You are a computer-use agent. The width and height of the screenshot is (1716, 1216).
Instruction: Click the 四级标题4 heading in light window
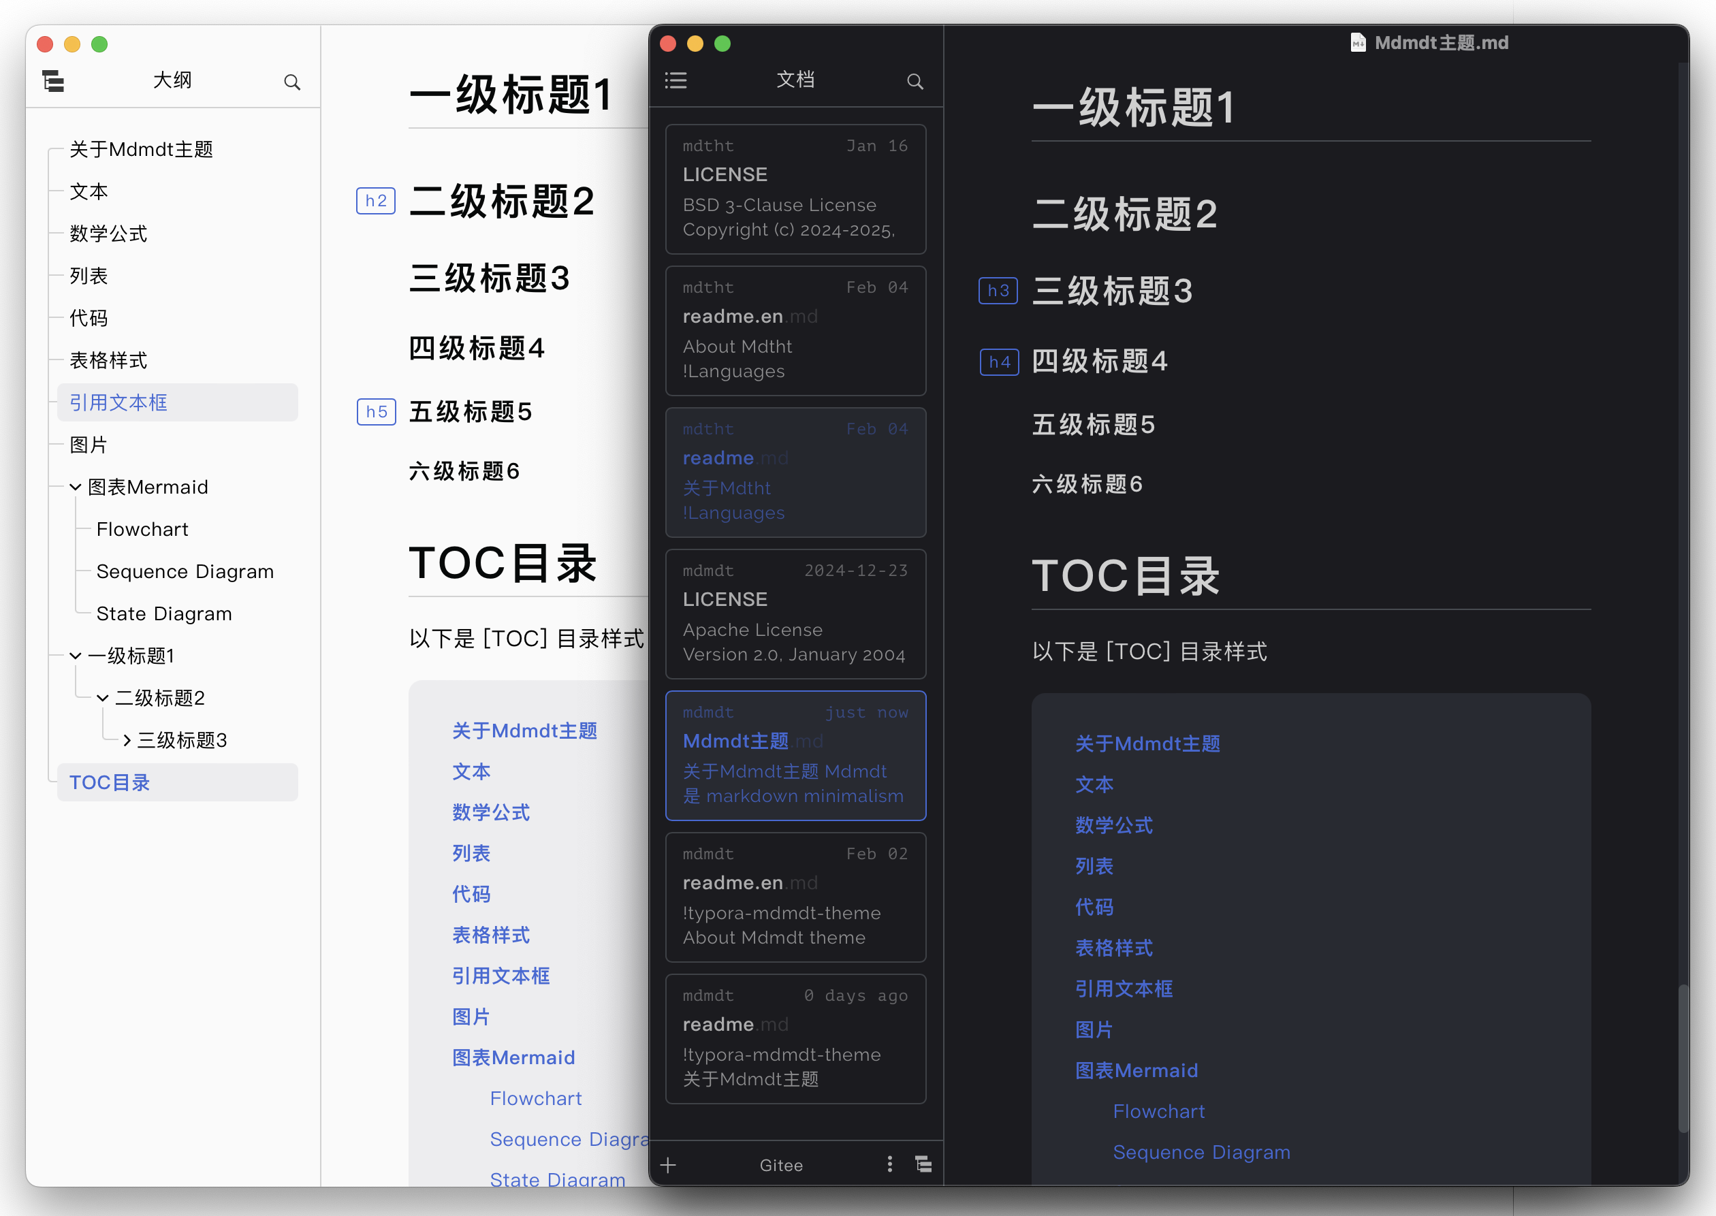click(x=477, y=348)
